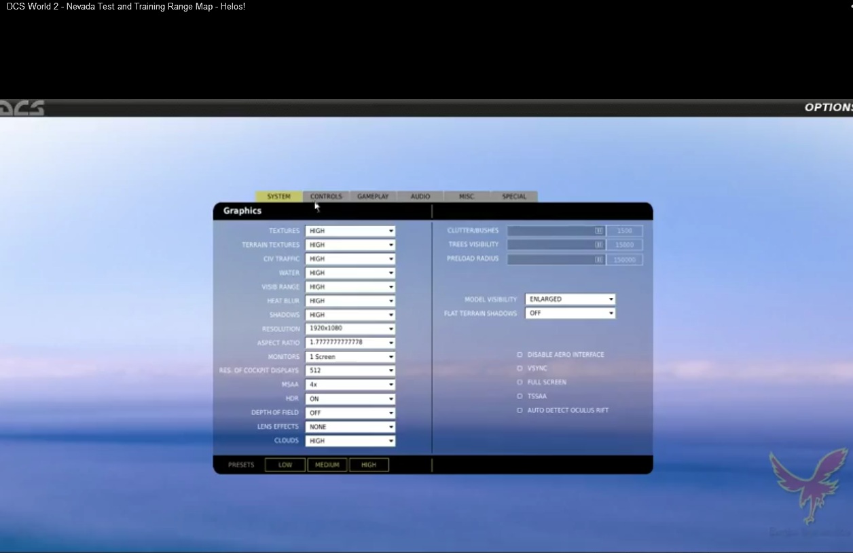
Task: Click the "PRESETS" label
Action: pos(241,465)
